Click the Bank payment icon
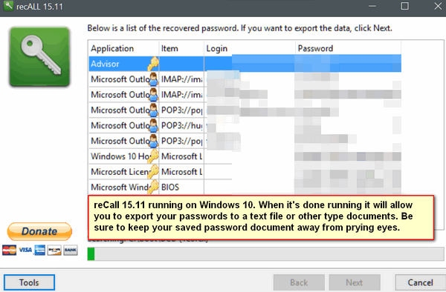 pyautogui.click(x=71, y=250)
